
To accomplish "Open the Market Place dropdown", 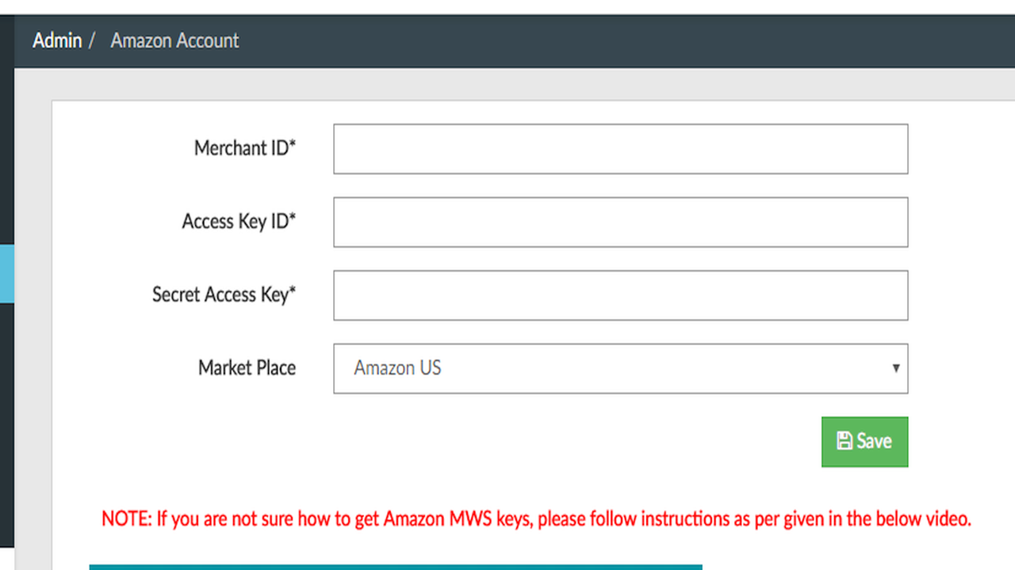I will pos(620,368).
